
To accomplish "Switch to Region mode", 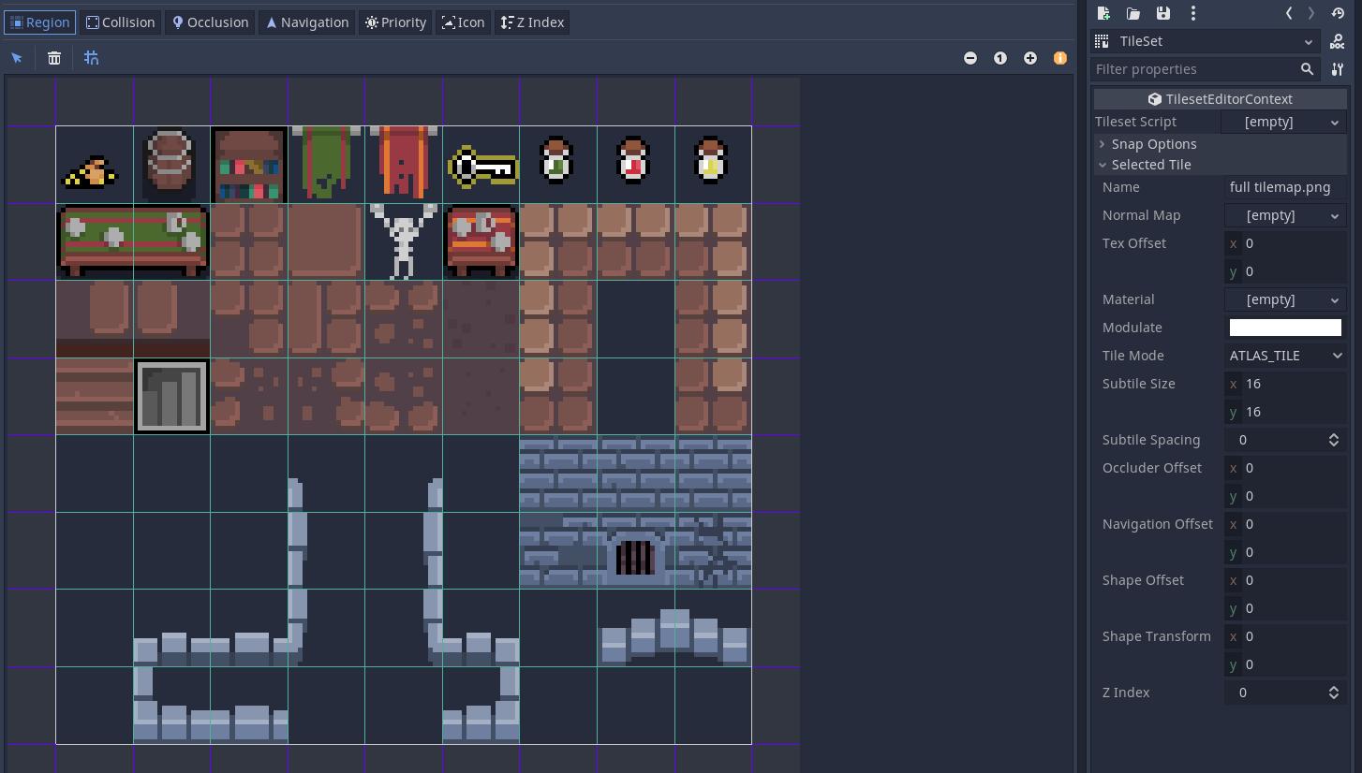I will coord(39,22).
